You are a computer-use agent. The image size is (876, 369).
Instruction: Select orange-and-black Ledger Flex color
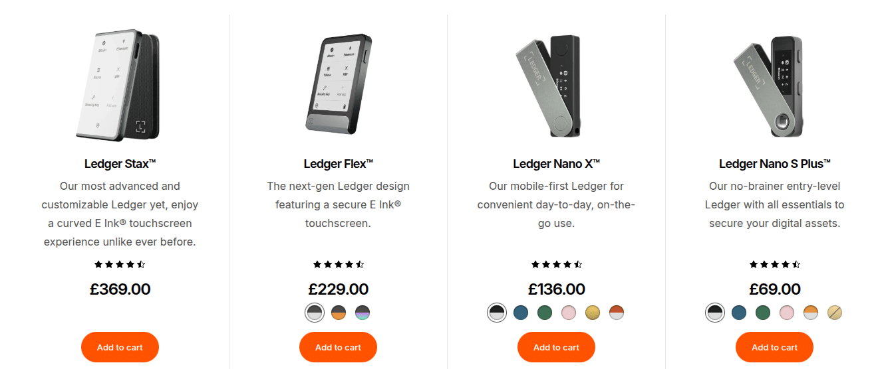click(x=339, y=313)
